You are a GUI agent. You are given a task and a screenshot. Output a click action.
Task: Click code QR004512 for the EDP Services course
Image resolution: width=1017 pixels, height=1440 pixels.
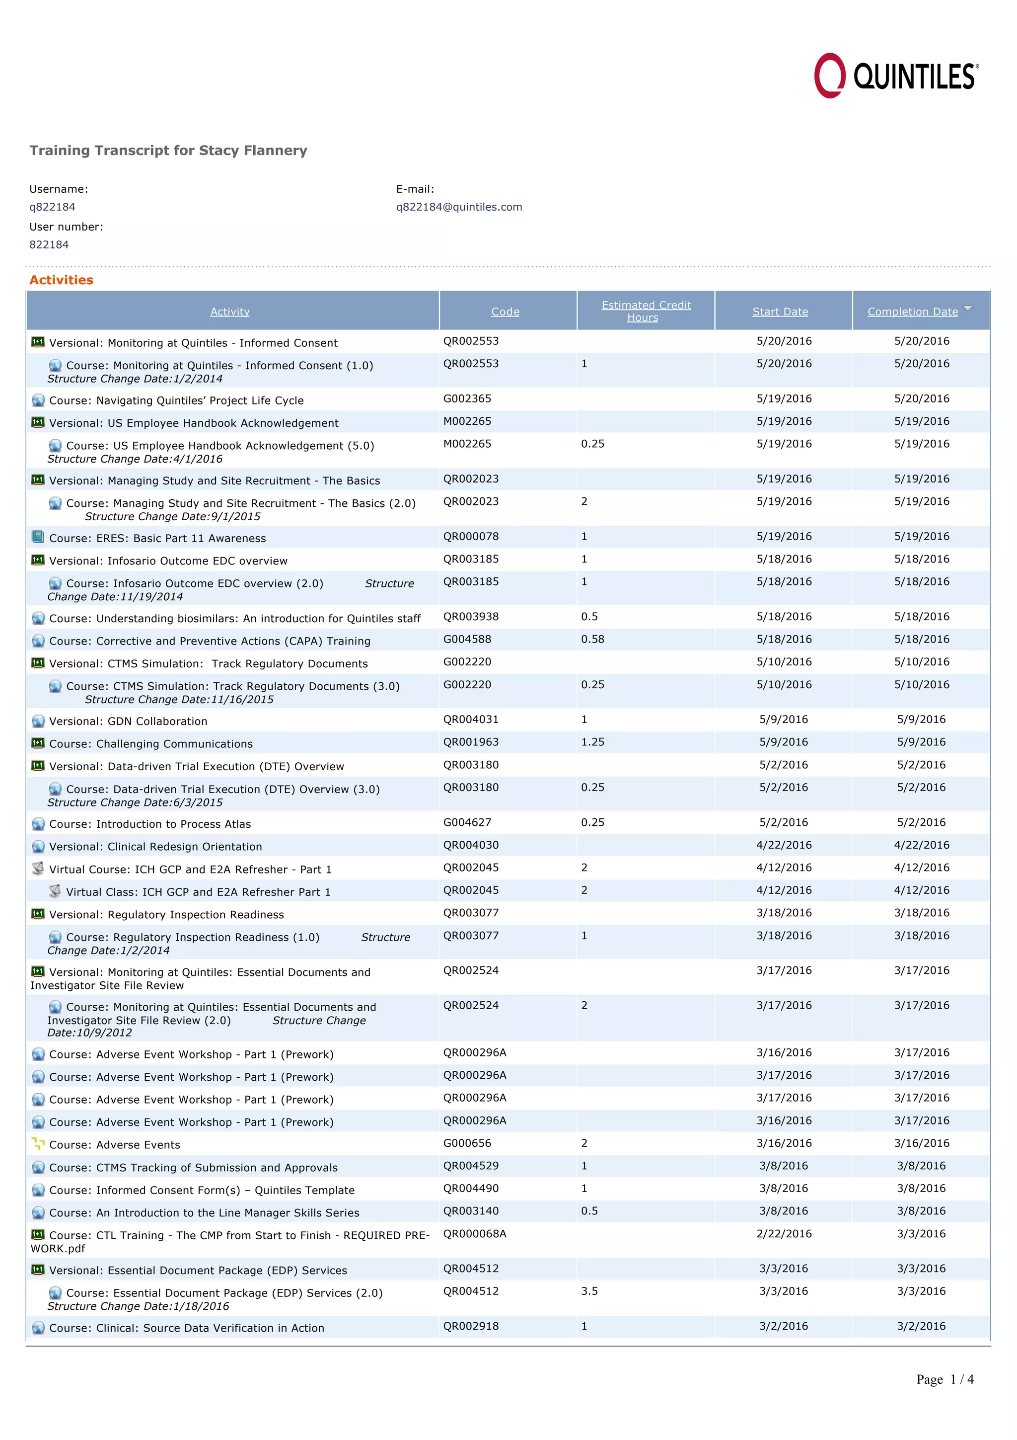[x=471, y=1291]
